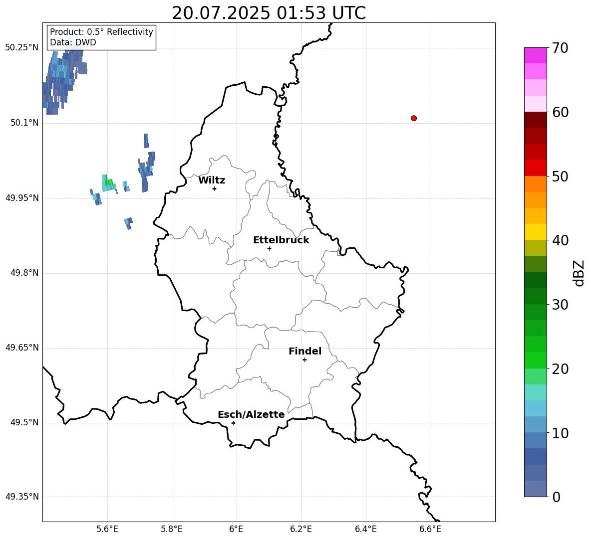Click the 49.35°N latitude label
591x539 pixels.
point(22,497)
